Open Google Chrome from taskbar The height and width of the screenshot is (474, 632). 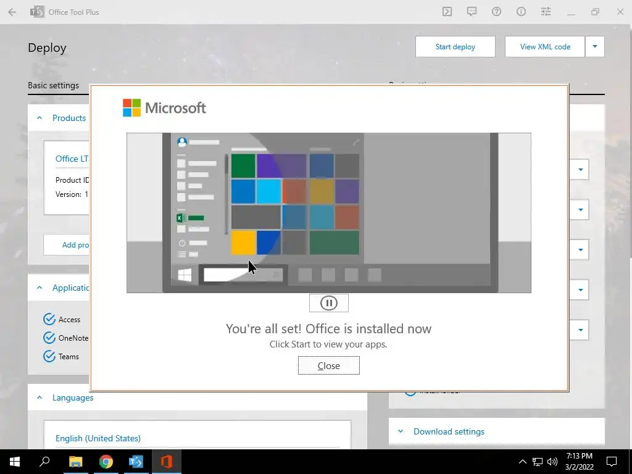pyautogui.click(x=106, y=462)
